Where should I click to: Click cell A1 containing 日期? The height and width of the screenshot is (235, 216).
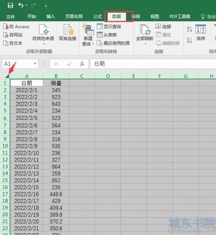[x=27, y=83]
